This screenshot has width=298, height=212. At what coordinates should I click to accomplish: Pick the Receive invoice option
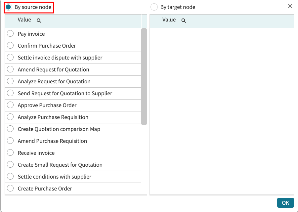tap(10, 153)
